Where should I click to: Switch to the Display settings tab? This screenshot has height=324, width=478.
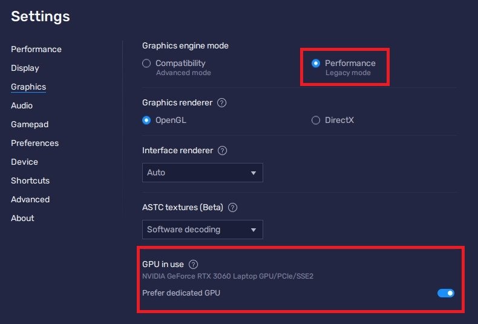coord(25,68)
